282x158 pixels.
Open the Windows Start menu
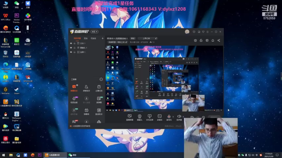4,155
